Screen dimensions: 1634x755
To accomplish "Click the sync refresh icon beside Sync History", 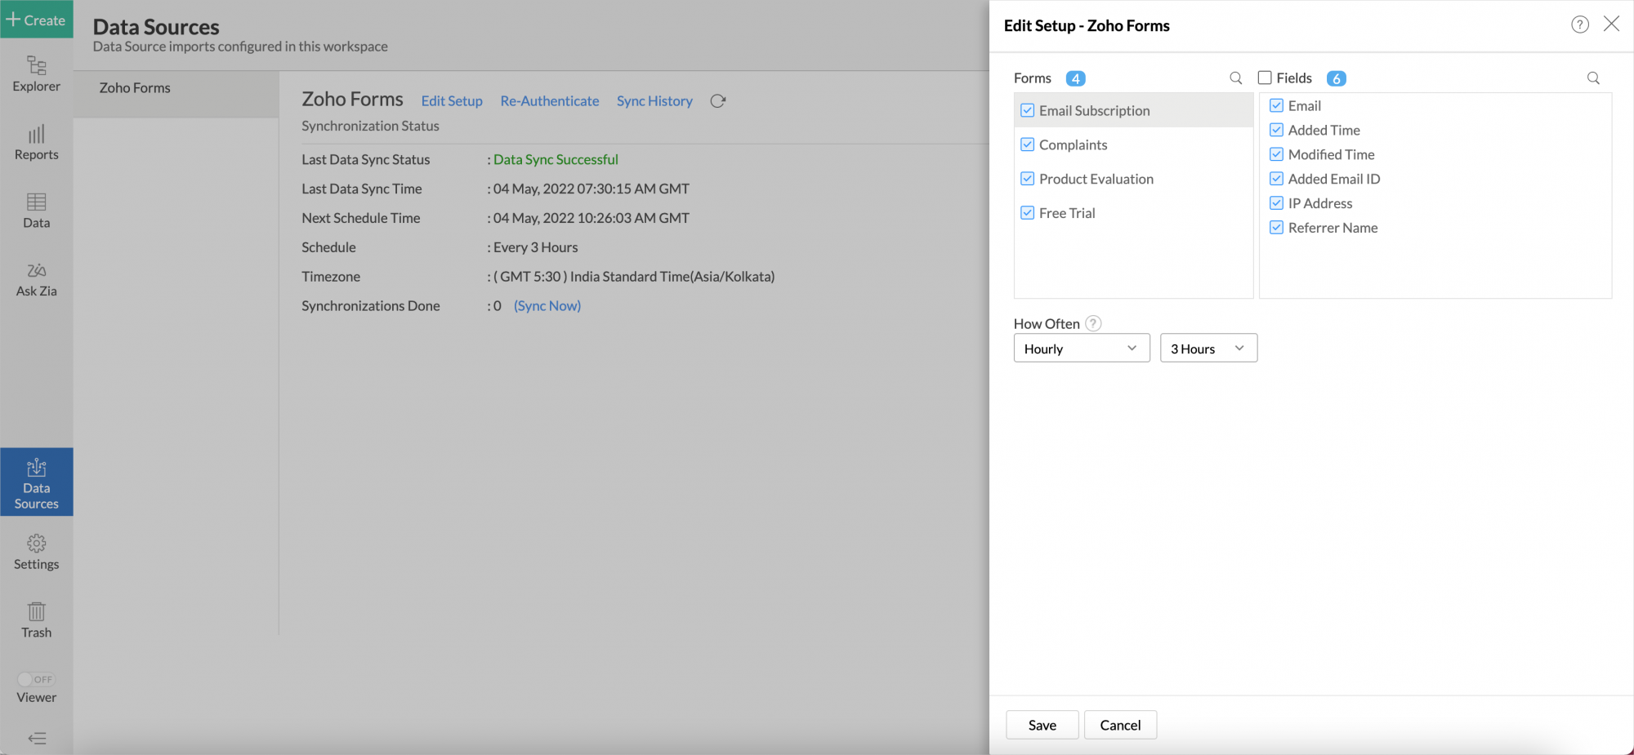I will tap(718, 101).
